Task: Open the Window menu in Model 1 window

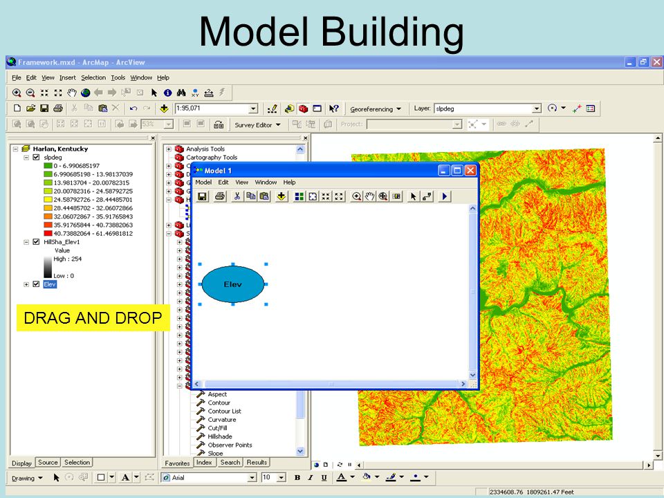Action: pyautogui.click(x=266, y=182)
